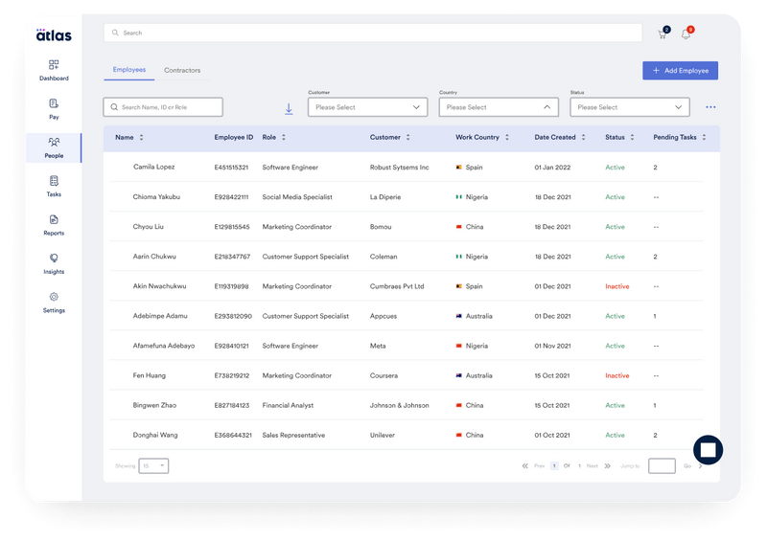Expand the Customer filter dropdown
Image resolution: width=767 pixels, height=541 pixels.
coord(368,107)
